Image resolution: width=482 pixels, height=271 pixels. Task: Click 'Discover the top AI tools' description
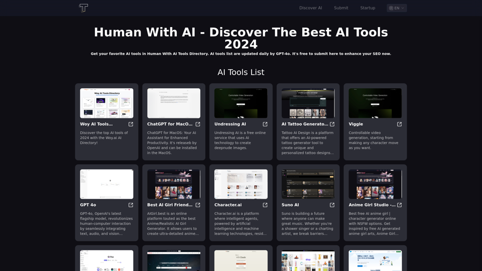(x=104, y=138)
